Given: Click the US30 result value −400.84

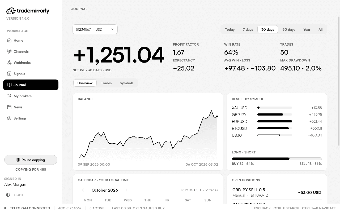Looking at the screenshot, I should [315, 135].
